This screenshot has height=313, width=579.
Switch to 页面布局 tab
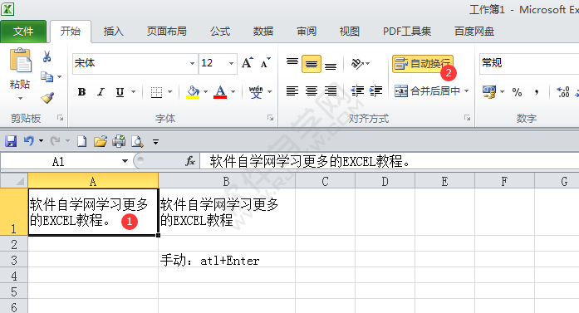tap(166, 32)
